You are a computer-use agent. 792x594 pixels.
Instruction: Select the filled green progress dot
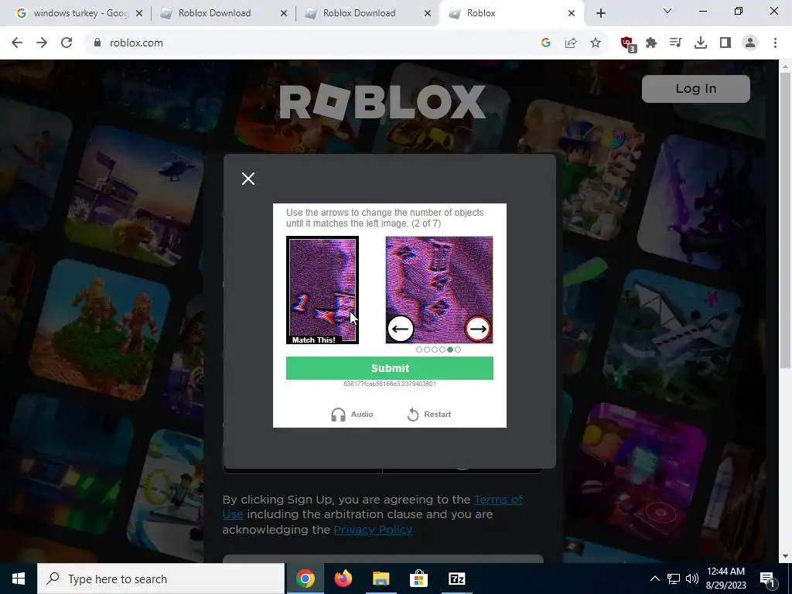(x=450, y=350)
